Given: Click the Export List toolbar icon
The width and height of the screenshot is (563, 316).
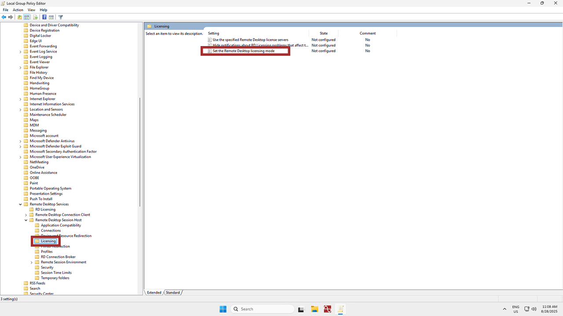Looking at the screenshot, I should pos(35,17).
